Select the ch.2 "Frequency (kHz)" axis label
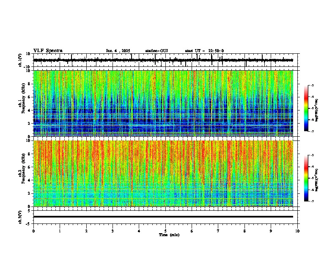 point(23,168)
